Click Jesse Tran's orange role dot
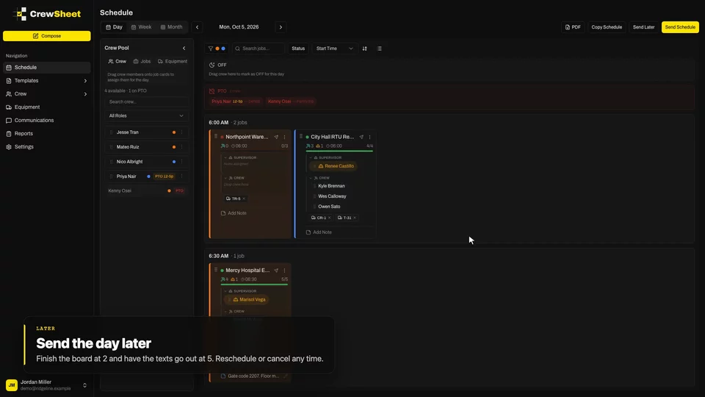Image resolution: width=705 pixels, height=397 pixels. coord(174,132)
